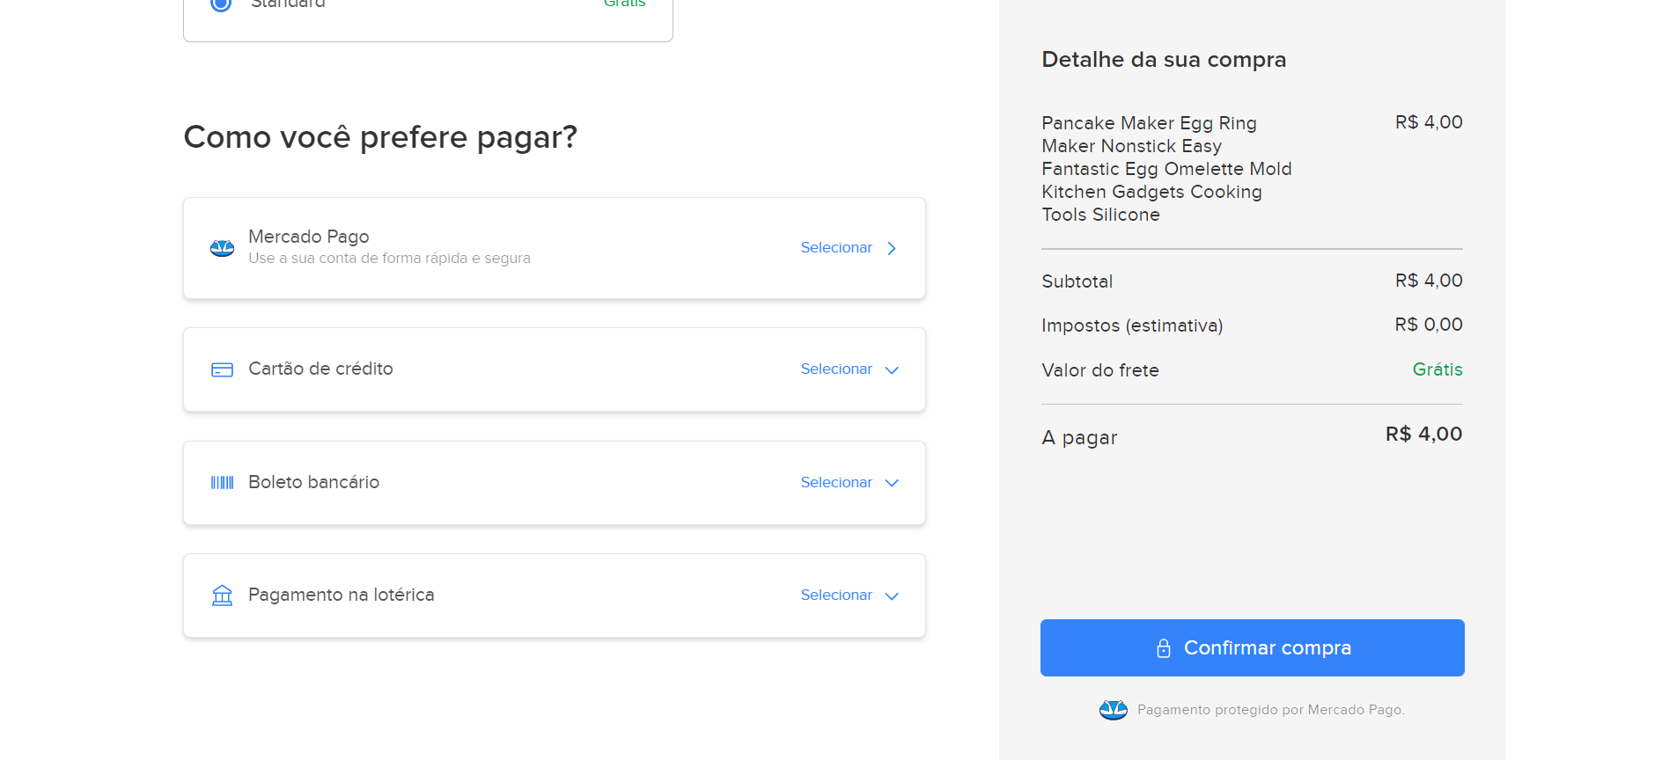Select the credit card icon

tap(222, 369)
